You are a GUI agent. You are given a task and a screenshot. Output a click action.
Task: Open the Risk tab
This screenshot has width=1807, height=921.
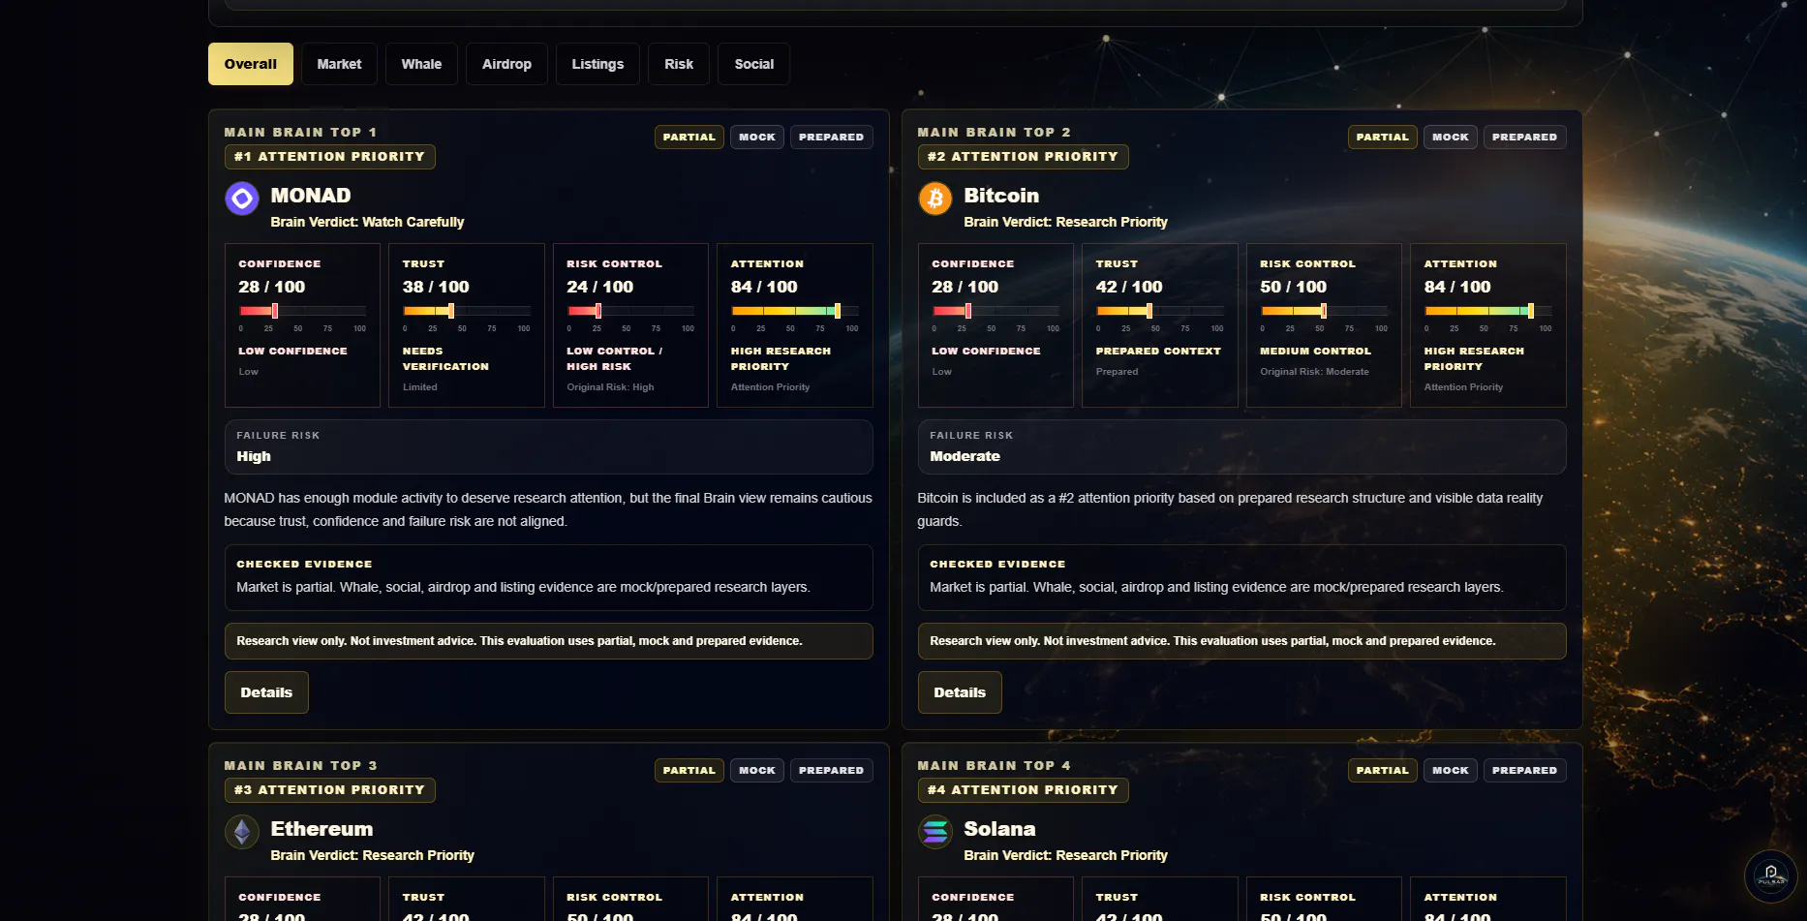pos(679,64)
